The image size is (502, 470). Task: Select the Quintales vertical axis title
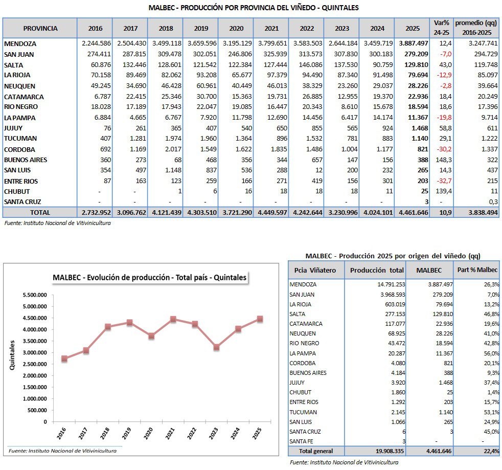(12, 355)
